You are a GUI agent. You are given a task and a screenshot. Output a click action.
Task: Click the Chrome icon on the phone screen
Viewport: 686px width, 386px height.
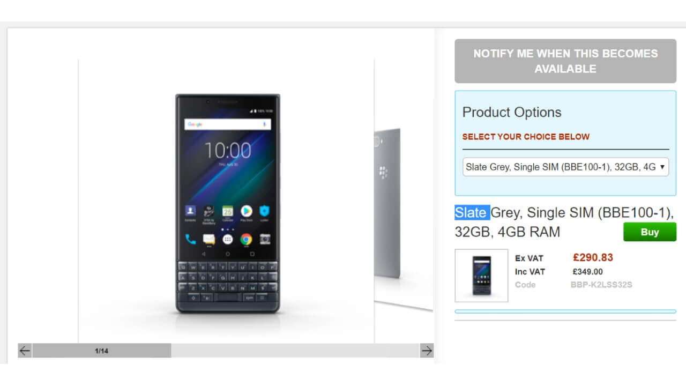pyautogui.click(x=246, y=239)
